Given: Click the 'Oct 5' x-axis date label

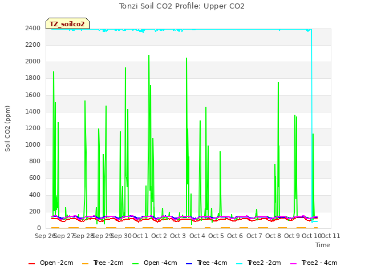Looking at the screenshot, I should 216,236.
